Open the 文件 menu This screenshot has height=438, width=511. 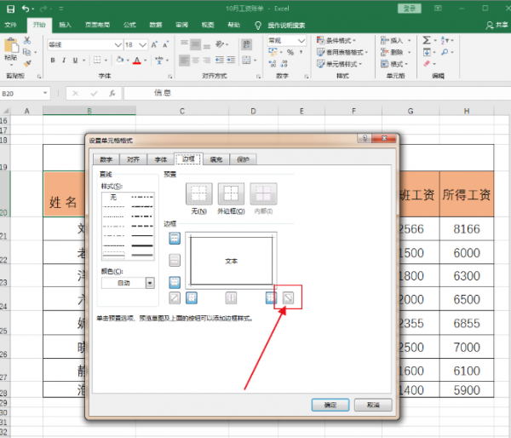[x=10, y=25]
